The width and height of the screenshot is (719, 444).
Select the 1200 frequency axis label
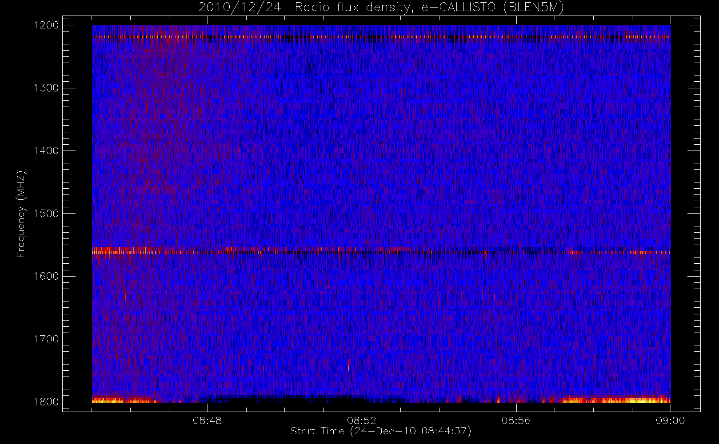tap(46, 25)
